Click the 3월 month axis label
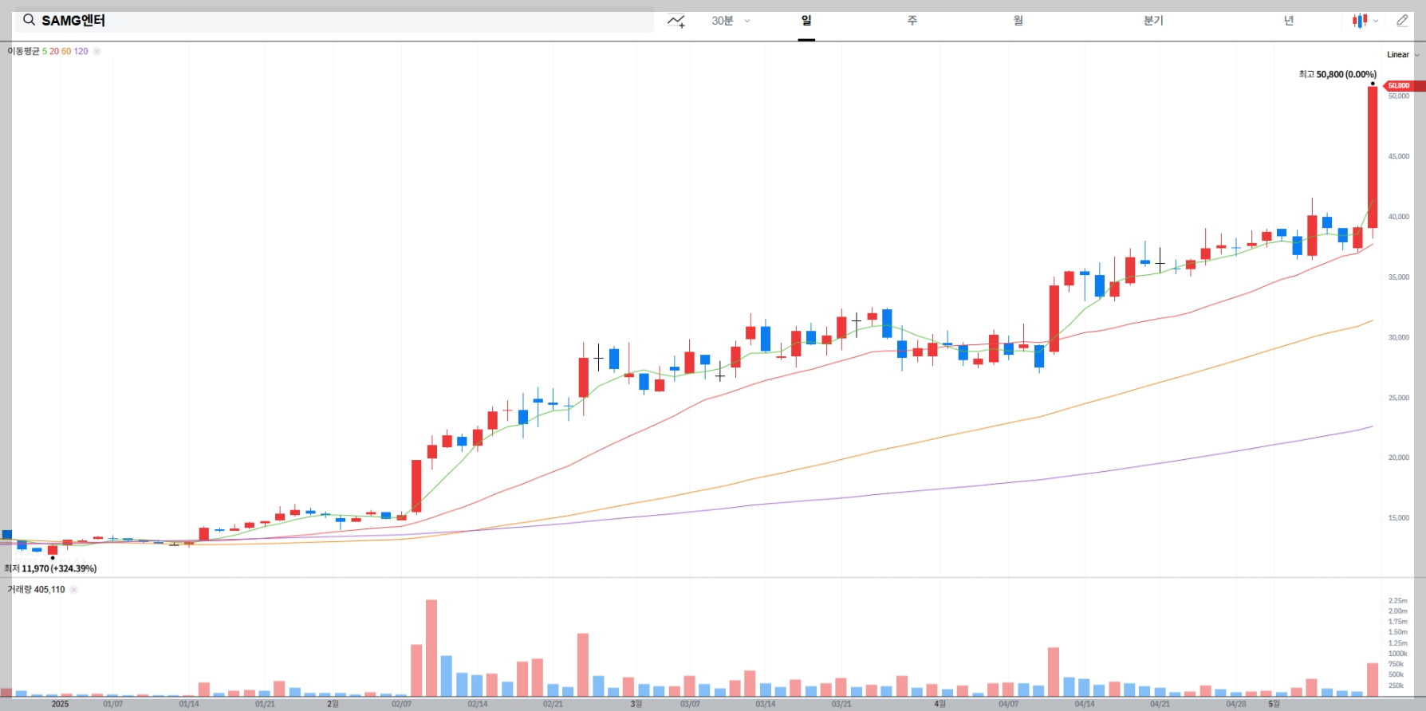This screenshot has width=1426, height=711. coord(636,704)
